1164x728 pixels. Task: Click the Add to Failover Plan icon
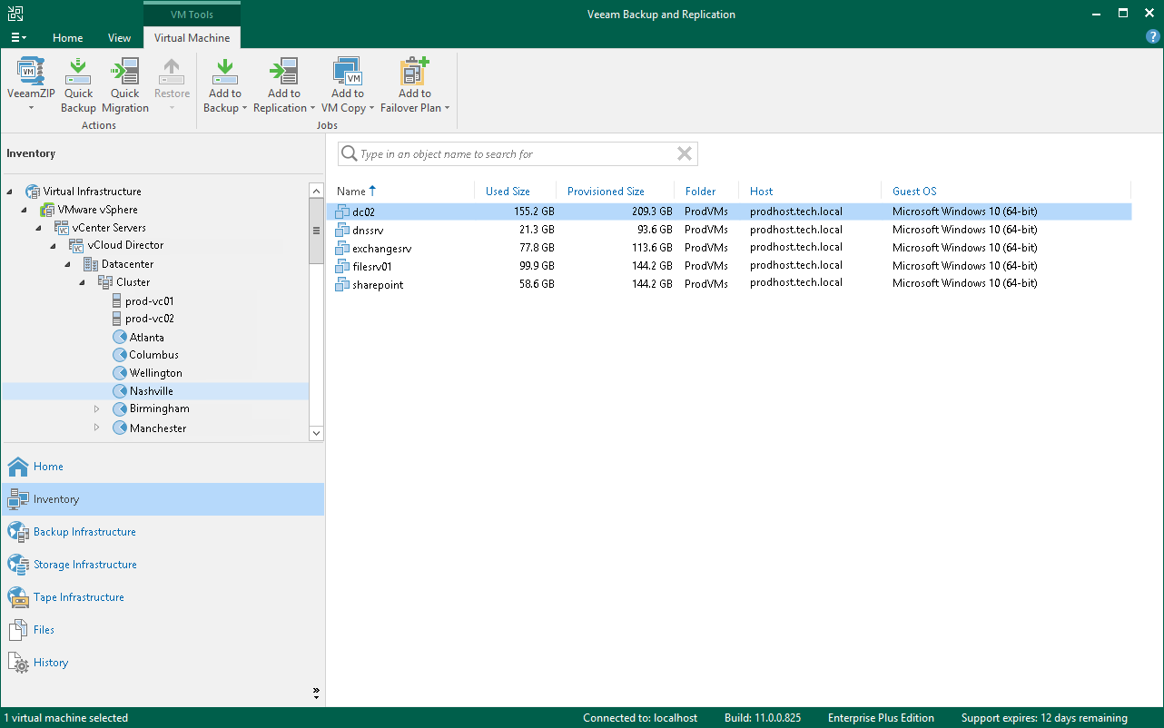415,72
